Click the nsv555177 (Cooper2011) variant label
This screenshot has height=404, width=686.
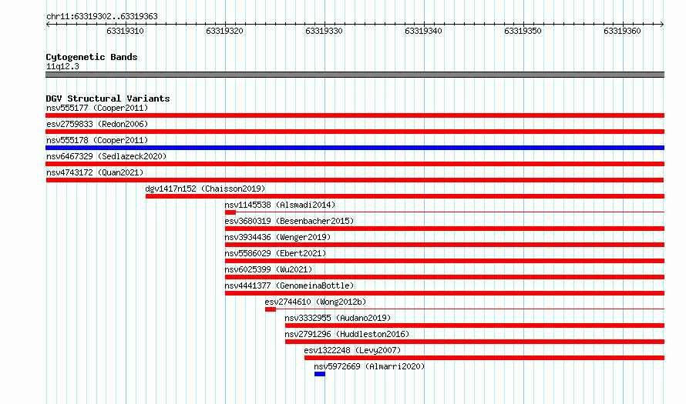tap(97, 108)
